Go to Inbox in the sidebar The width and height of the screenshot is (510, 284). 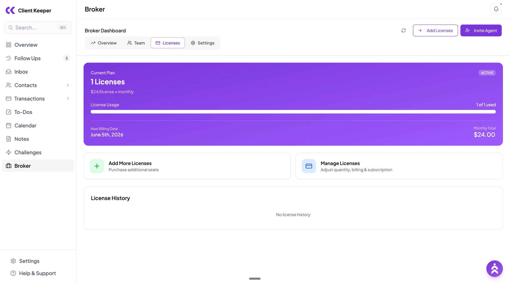pyautogui.click(x=38, y=72)
